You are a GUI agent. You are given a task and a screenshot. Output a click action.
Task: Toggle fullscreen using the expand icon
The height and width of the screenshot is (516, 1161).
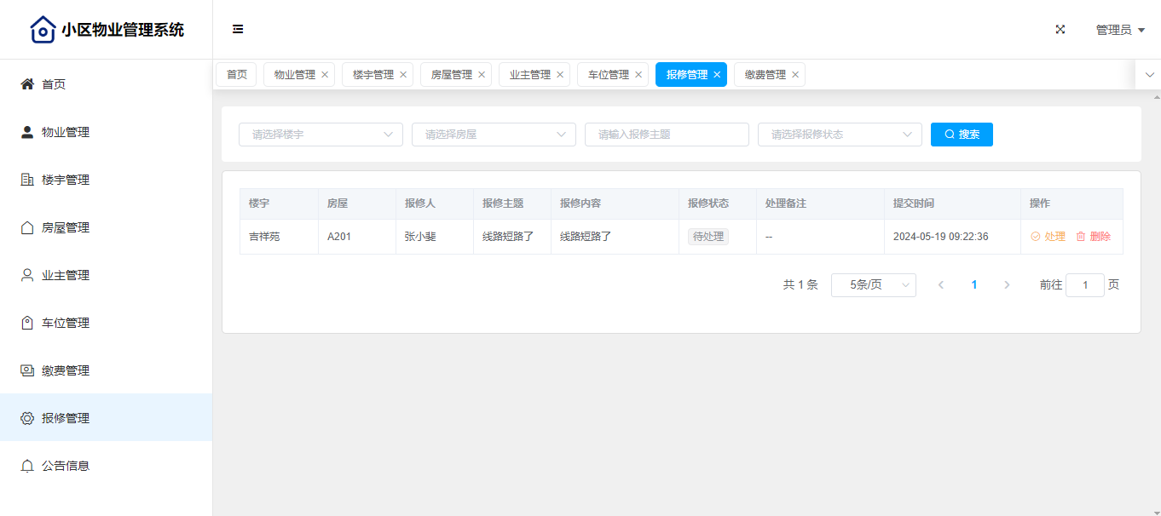pos(1060,30)
